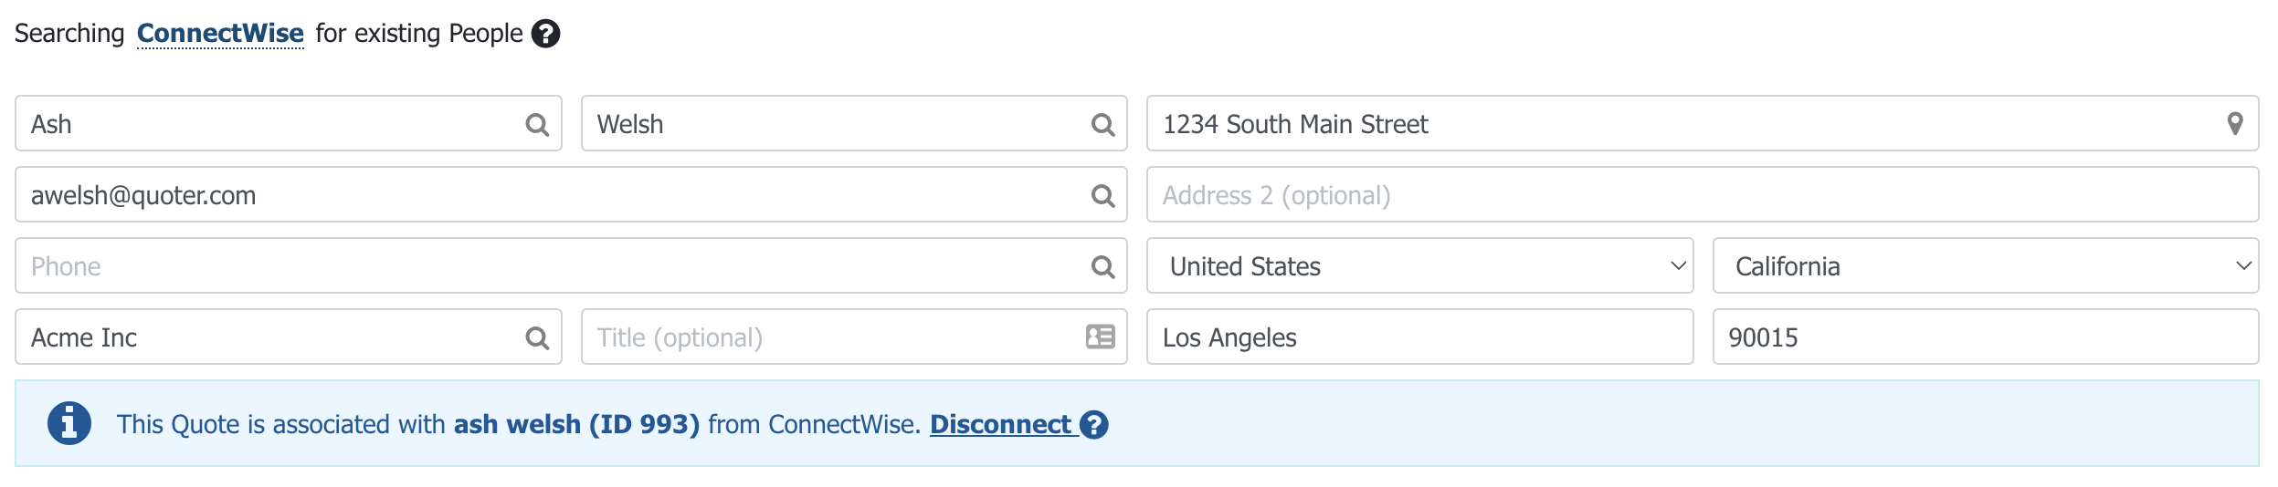Viewport: 2278px width, 487px height.
Task: Click help icon beside 'existing People'
Action: [x=545, y=34]
